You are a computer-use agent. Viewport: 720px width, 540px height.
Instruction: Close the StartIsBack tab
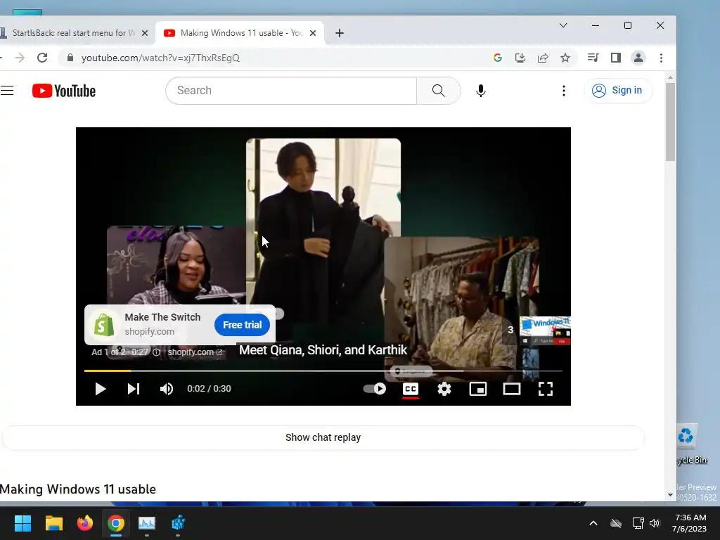[x=145, y=33]
